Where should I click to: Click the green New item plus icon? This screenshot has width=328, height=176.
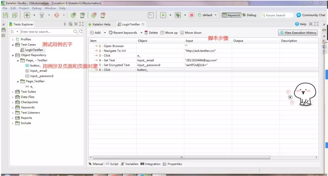click(27, 15)
